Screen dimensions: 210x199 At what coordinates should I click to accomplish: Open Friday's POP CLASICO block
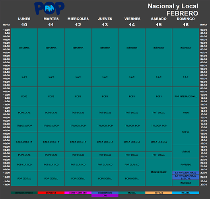pos(132,164)
